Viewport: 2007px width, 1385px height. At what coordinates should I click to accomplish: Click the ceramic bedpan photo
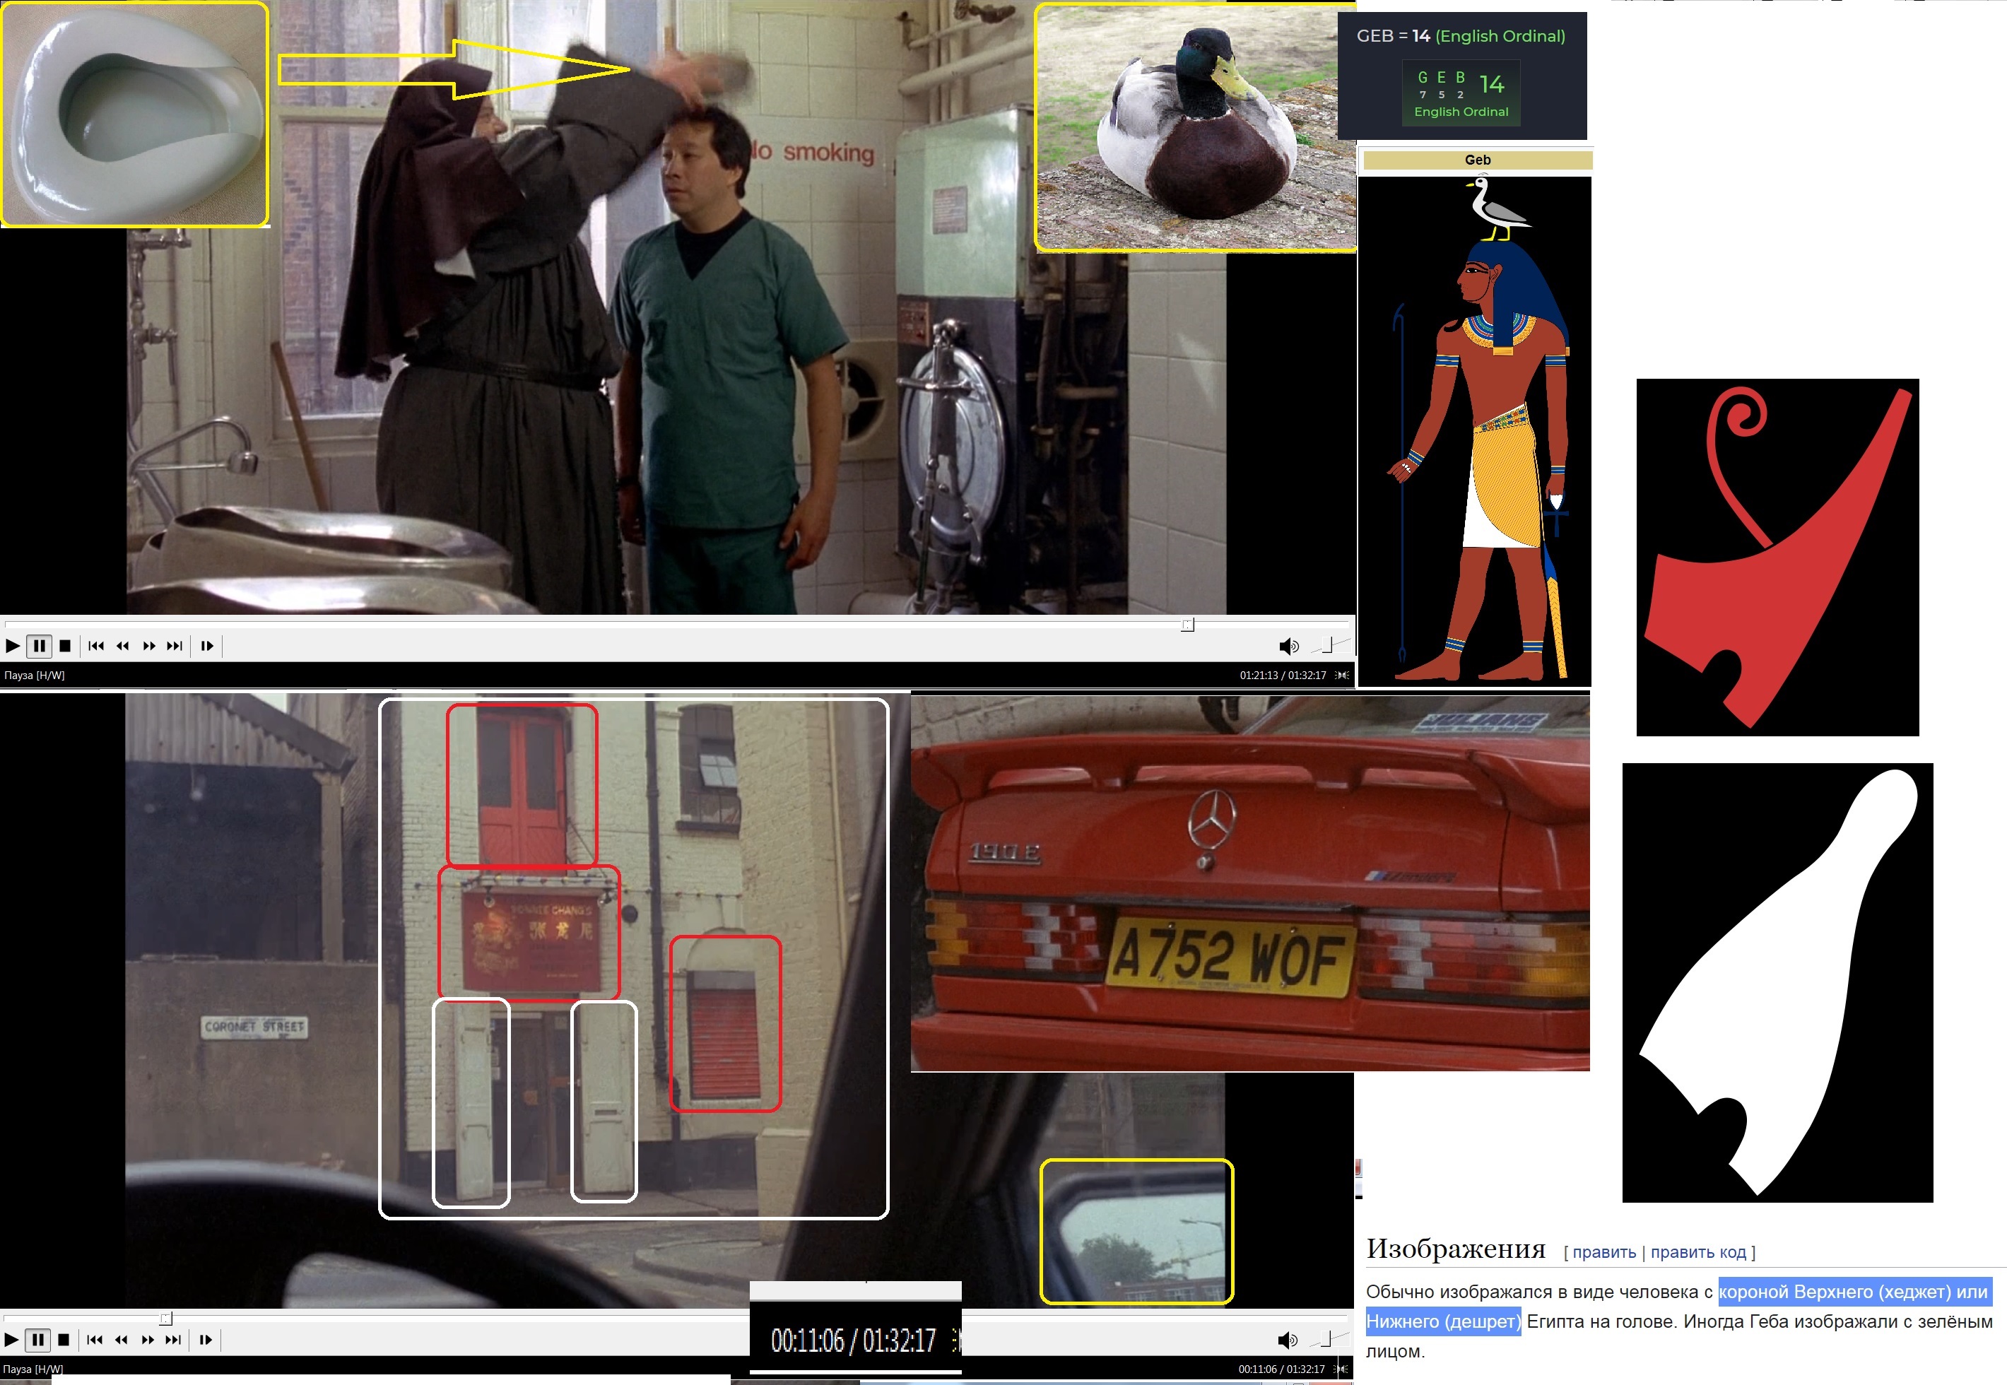click(x=134, y=114)
